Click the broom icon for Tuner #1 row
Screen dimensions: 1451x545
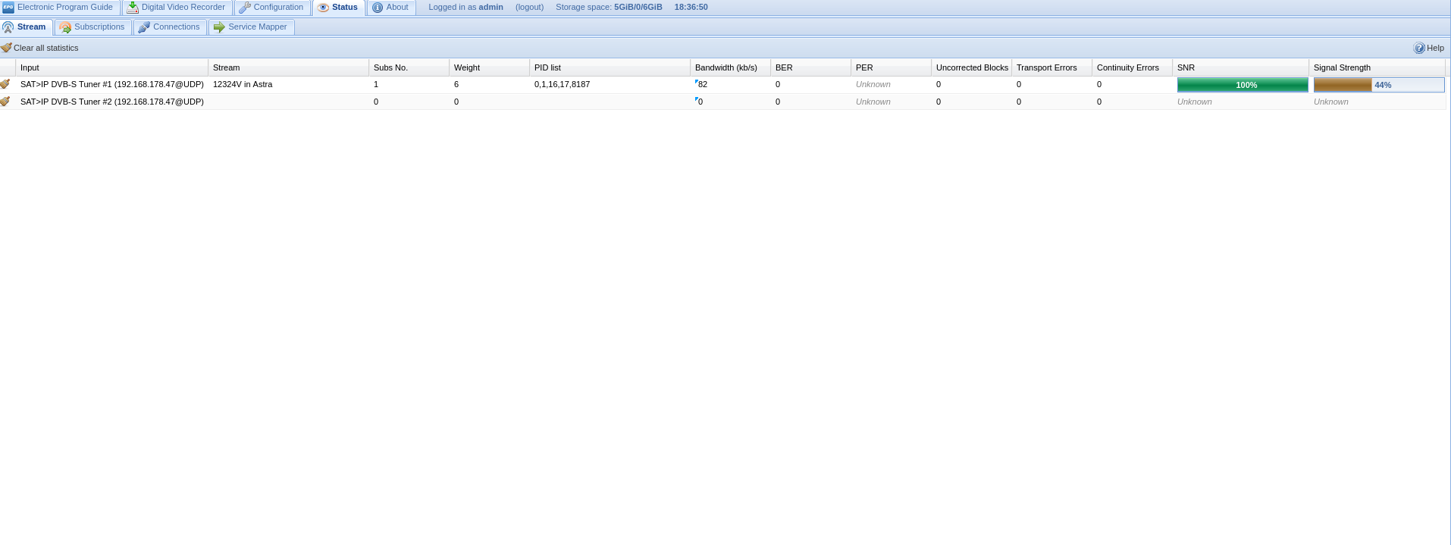pyautogui.click(x=5, y=84)
